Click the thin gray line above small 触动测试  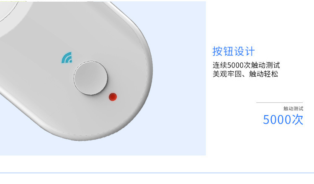pyautogui.click(x=280, y=102)
